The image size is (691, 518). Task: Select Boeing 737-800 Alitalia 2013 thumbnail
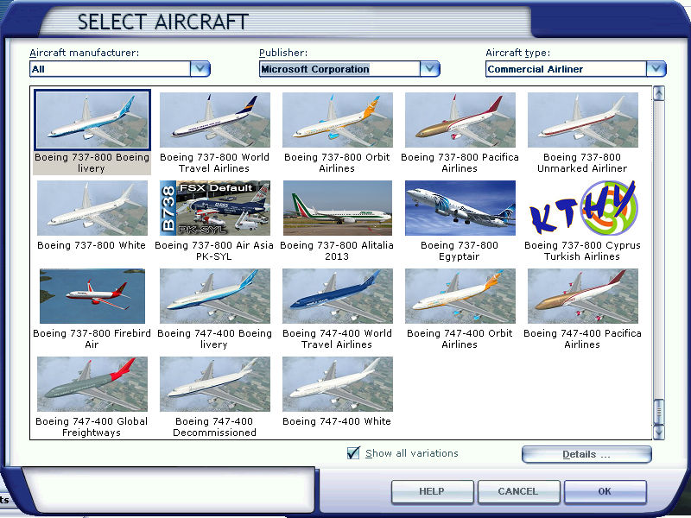[x=337, y=208]
